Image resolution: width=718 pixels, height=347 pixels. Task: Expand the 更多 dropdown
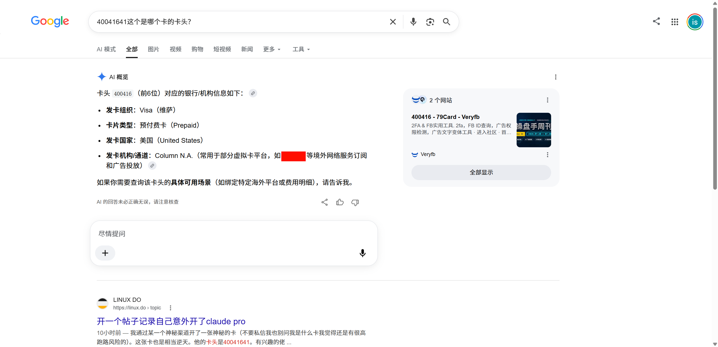point(272,49)
